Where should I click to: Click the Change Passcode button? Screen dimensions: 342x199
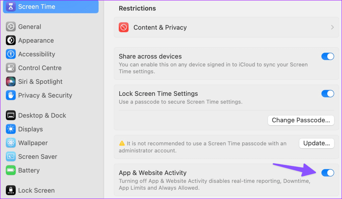[x=301, y=120]
